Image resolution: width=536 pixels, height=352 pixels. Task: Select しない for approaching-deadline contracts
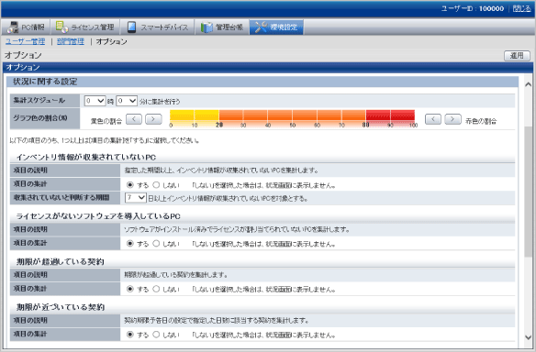[156, 335]
